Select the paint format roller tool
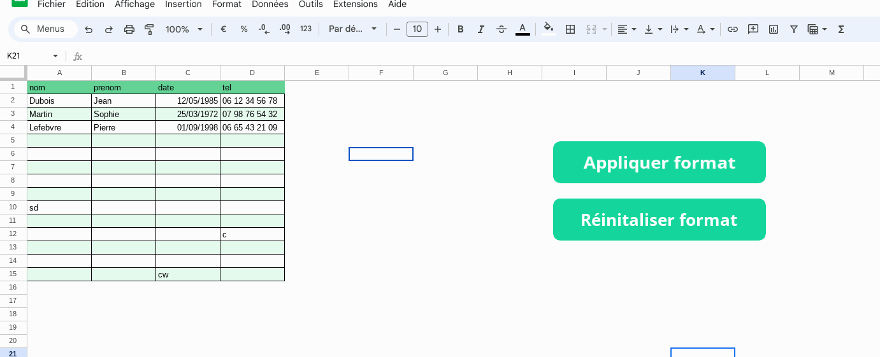 150,29
